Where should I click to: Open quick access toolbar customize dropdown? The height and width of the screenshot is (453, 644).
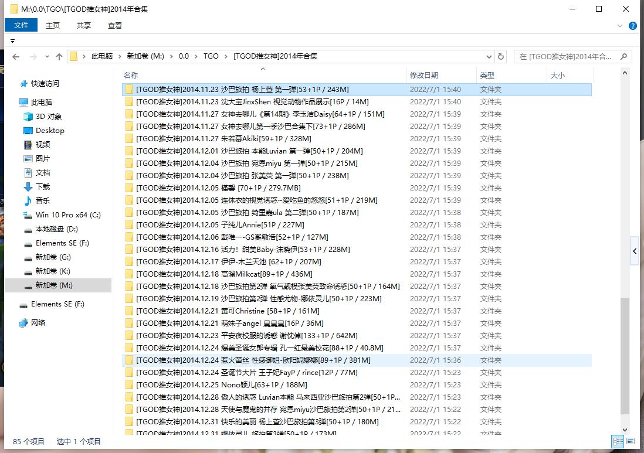13,41
